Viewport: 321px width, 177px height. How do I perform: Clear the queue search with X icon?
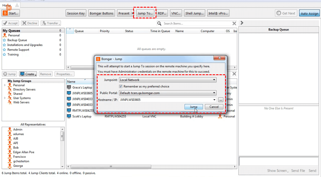click(234, 24)
